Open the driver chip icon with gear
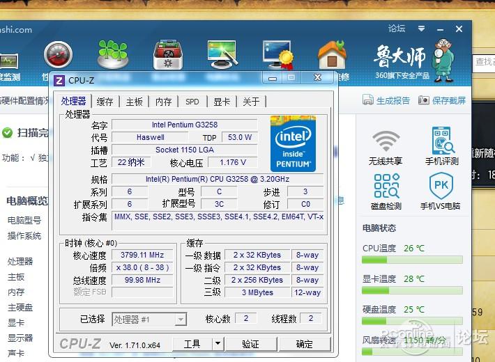This screenshot has width=495, height=362. coord(167,54)
